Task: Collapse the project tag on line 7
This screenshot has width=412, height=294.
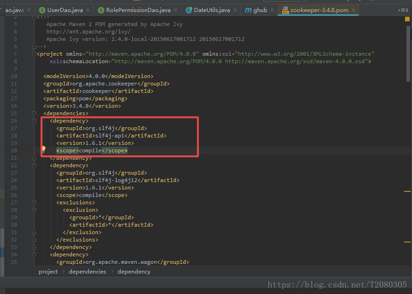Action: point(34,54)
